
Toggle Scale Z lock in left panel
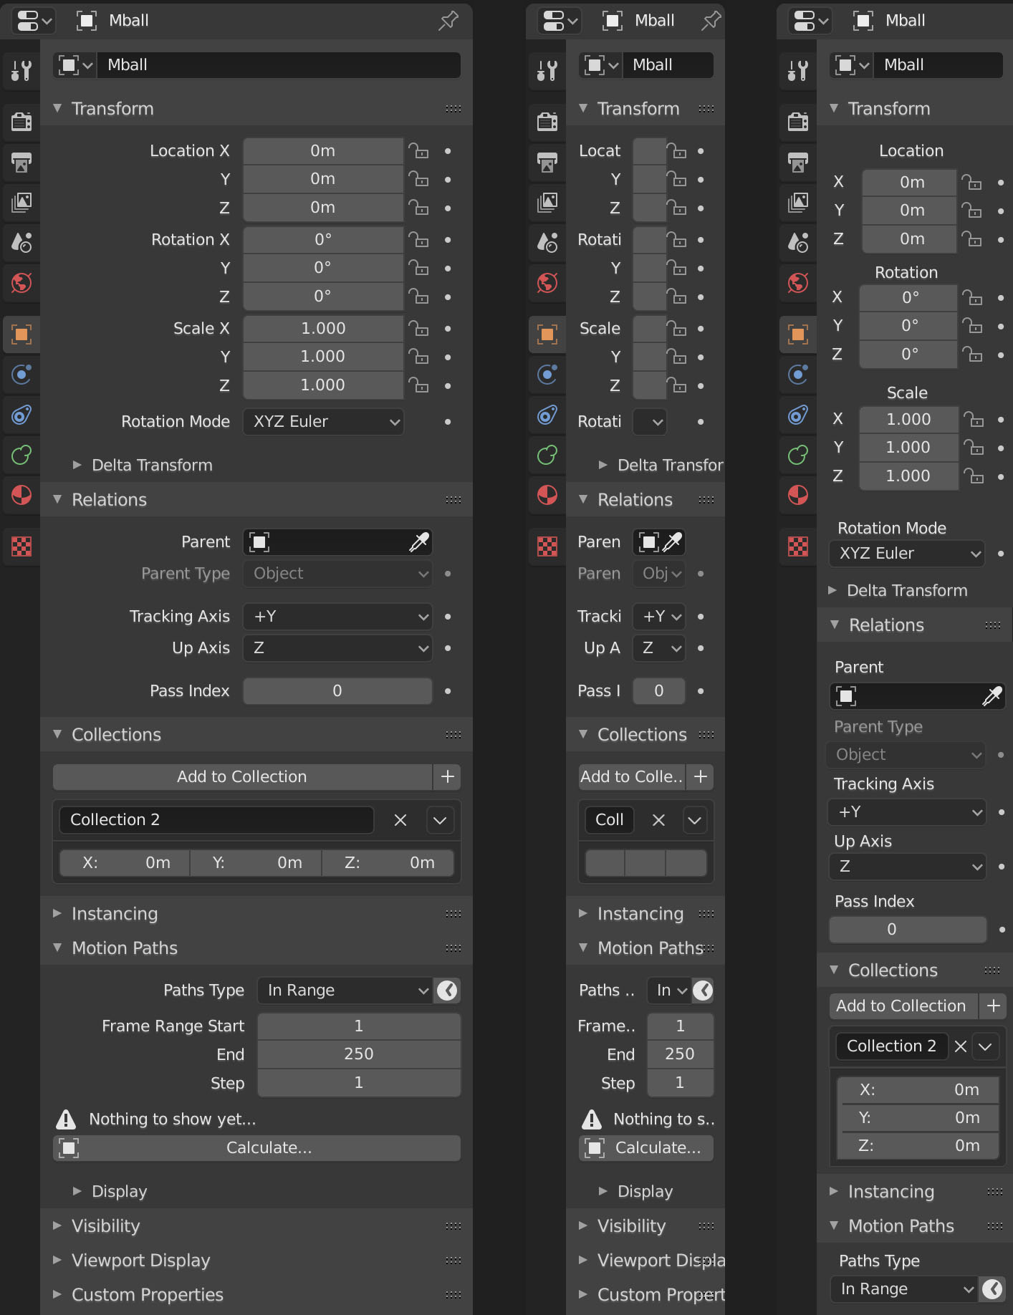tap(419, 385)
